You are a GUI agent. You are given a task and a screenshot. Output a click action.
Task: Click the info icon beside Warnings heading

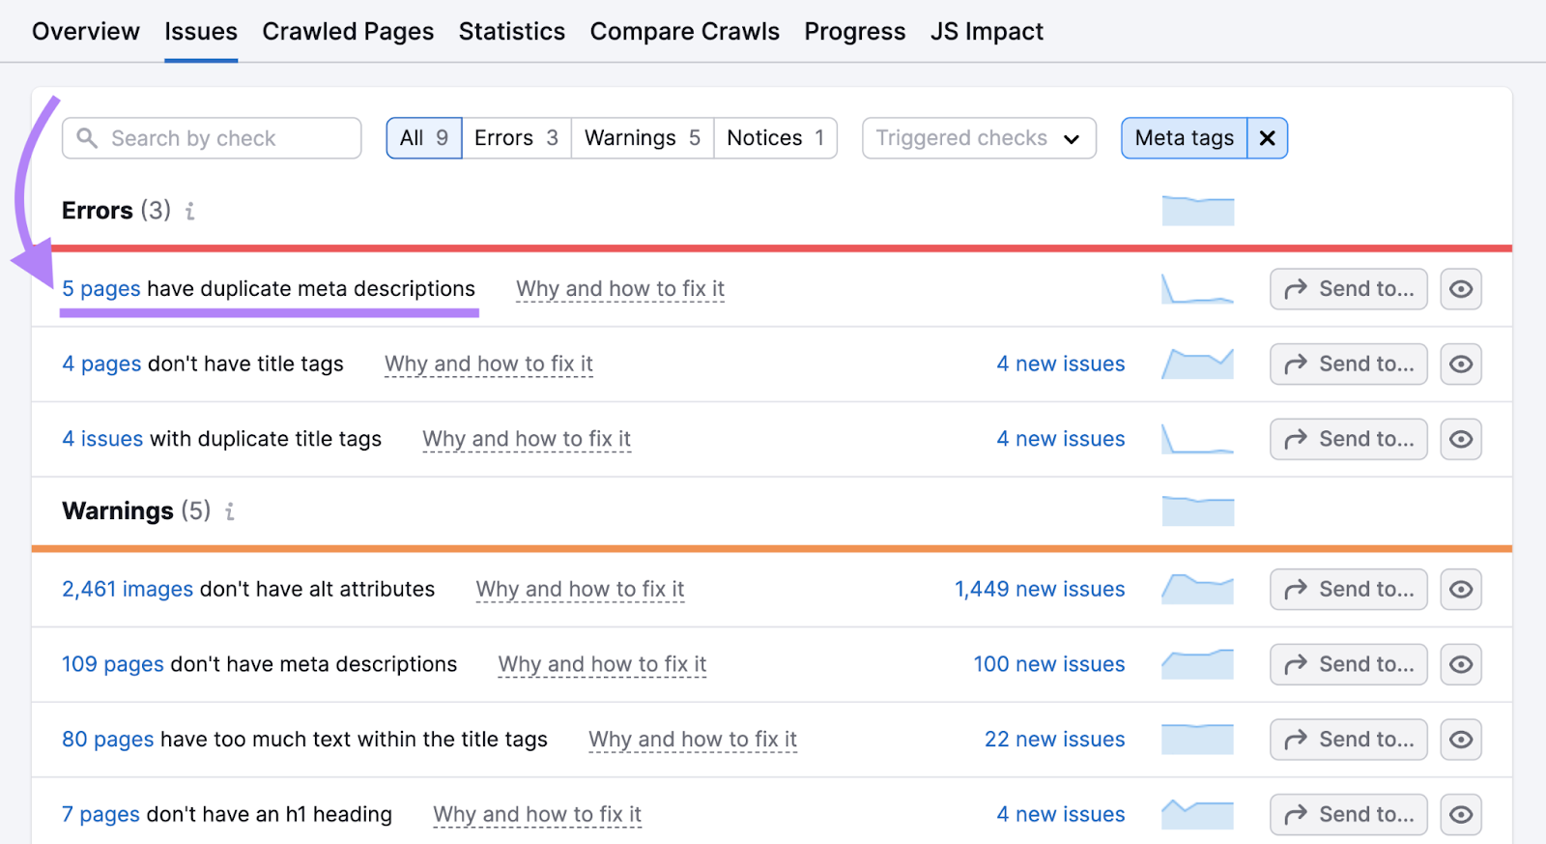230,511
